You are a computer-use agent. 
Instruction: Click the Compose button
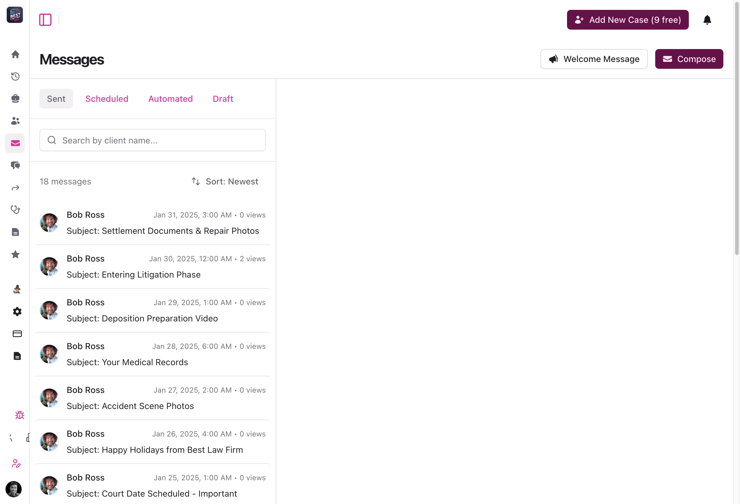coord(689,59)
